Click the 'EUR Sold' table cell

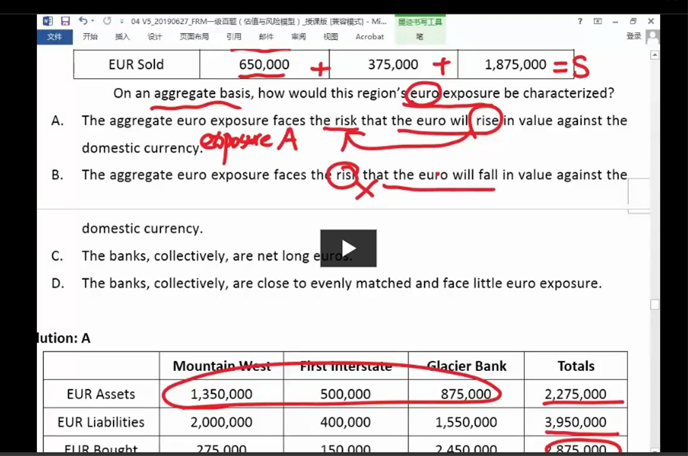(136, 65)
